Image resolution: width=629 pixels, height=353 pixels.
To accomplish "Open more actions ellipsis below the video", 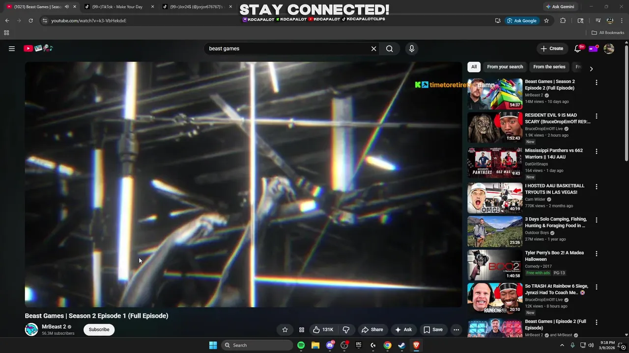I will 456,329.
